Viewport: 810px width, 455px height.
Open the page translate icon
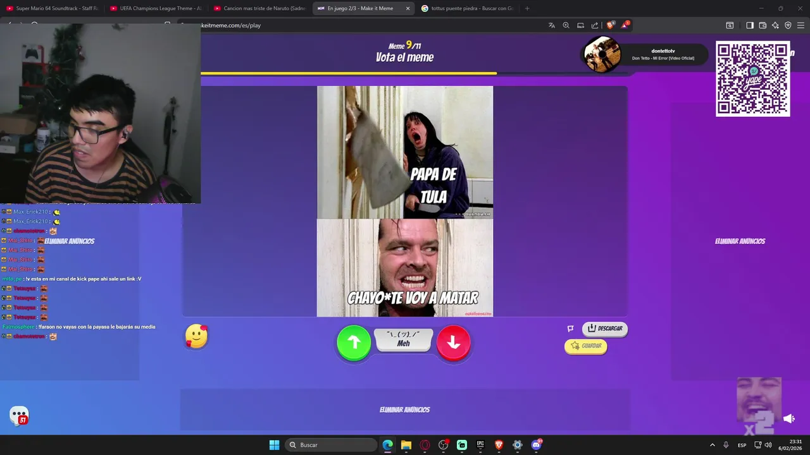coord(552,25)
